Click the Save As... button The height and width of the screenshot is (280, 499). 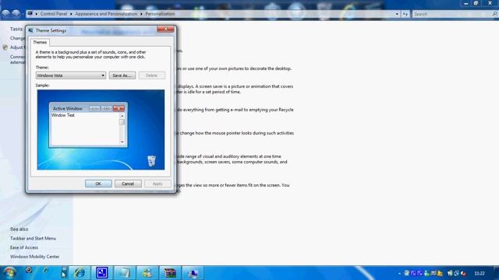[x=122, y=75]
